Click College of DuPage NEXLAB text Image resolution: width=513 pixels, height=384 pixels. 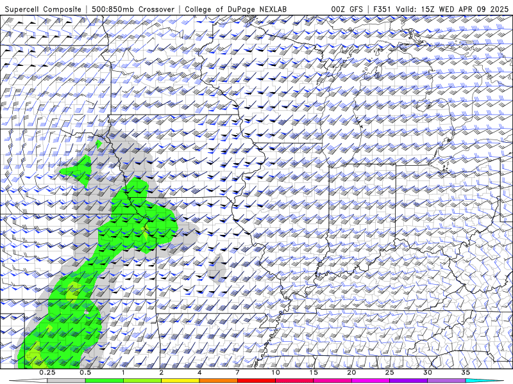(235, 9)
